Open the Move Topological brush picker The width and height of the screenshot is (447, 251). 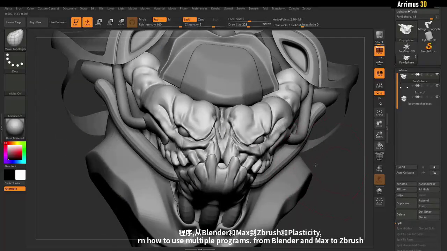pyautogui.click(x=15, y=40)
